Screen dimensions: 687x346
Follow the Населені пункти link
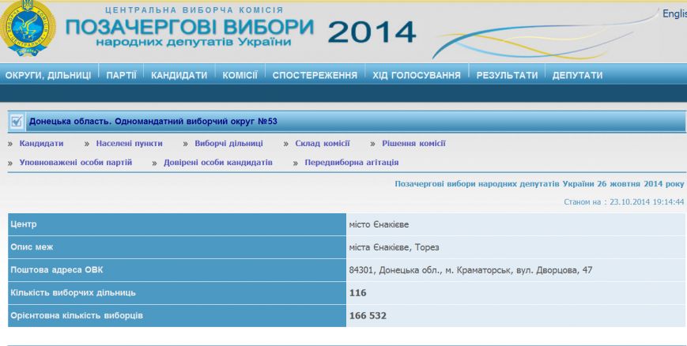coord(129,144)
